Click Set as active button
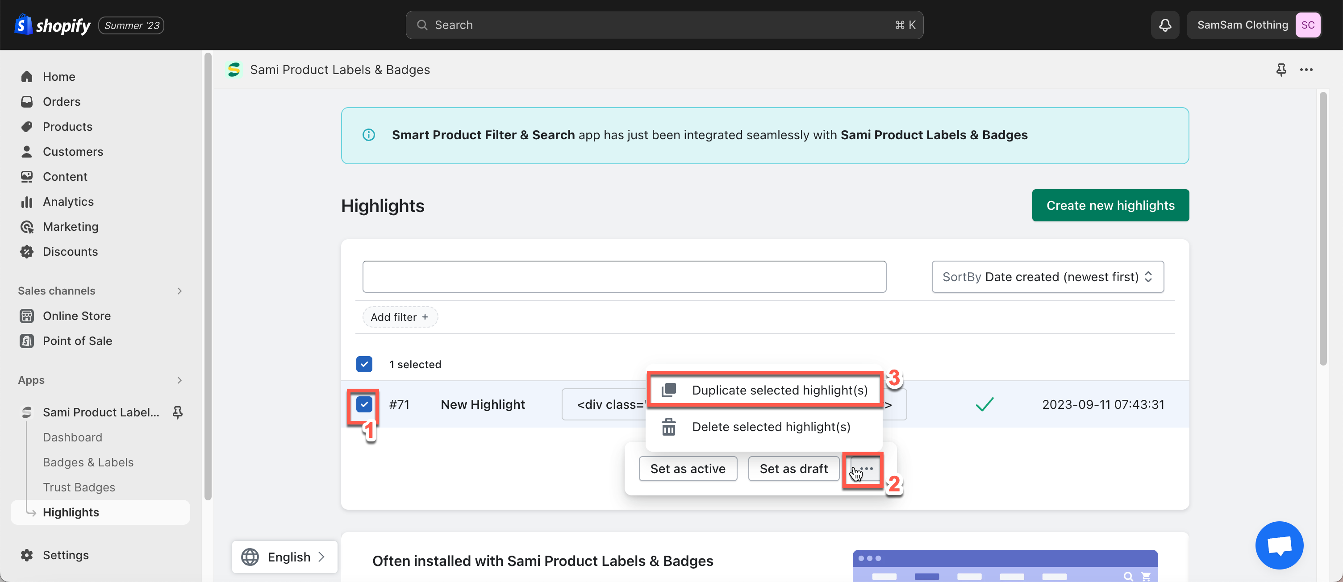 pos(688,469)
